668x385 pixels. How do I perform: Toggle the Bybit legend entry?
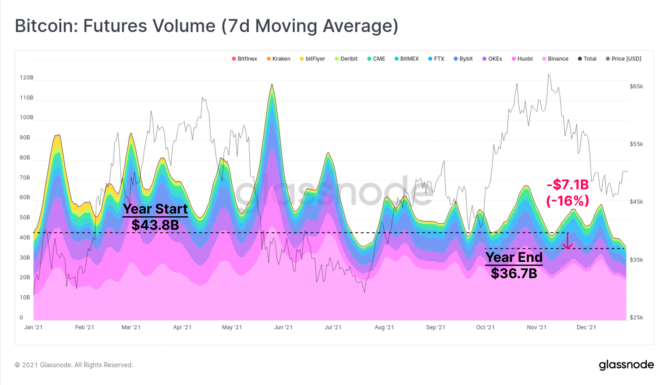tap(463, 59)
